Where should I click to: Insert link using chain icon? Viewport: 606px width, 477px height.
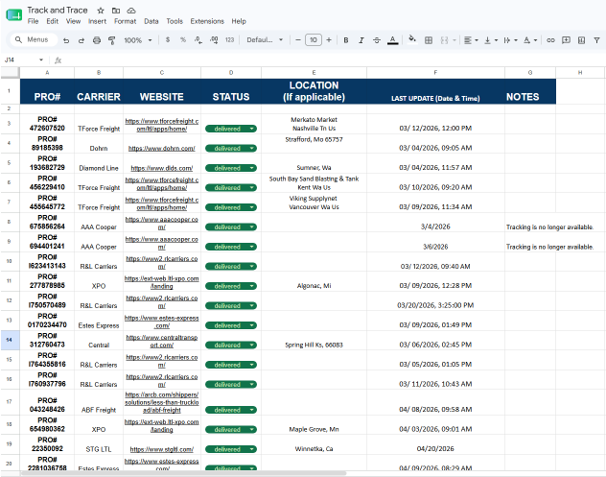tap(550, 40)
